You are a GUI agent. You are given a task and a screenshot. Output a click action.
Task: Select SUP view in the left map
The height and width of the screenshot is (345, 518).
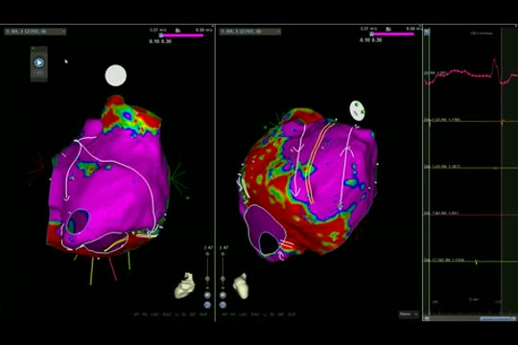coord(203,314)
